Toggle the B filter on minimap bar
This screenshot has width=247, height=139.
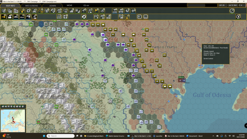[23, 106]
